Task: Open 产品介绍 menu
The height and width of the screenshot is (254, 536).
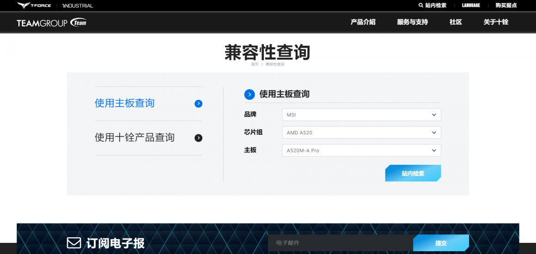Action: [363, 22]
